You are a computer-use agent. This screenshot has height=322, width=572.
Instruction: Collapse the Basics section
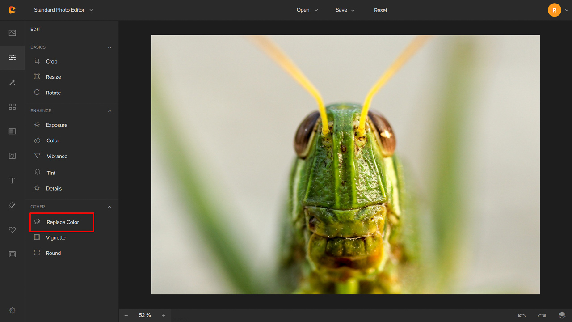(109, 47)
